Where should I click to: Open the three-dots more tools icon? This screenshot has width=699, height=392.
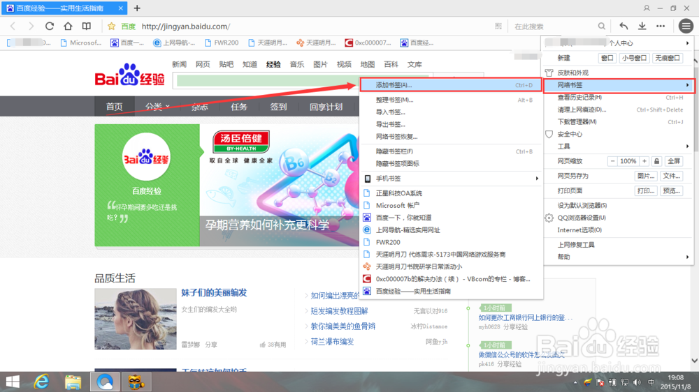661,27
